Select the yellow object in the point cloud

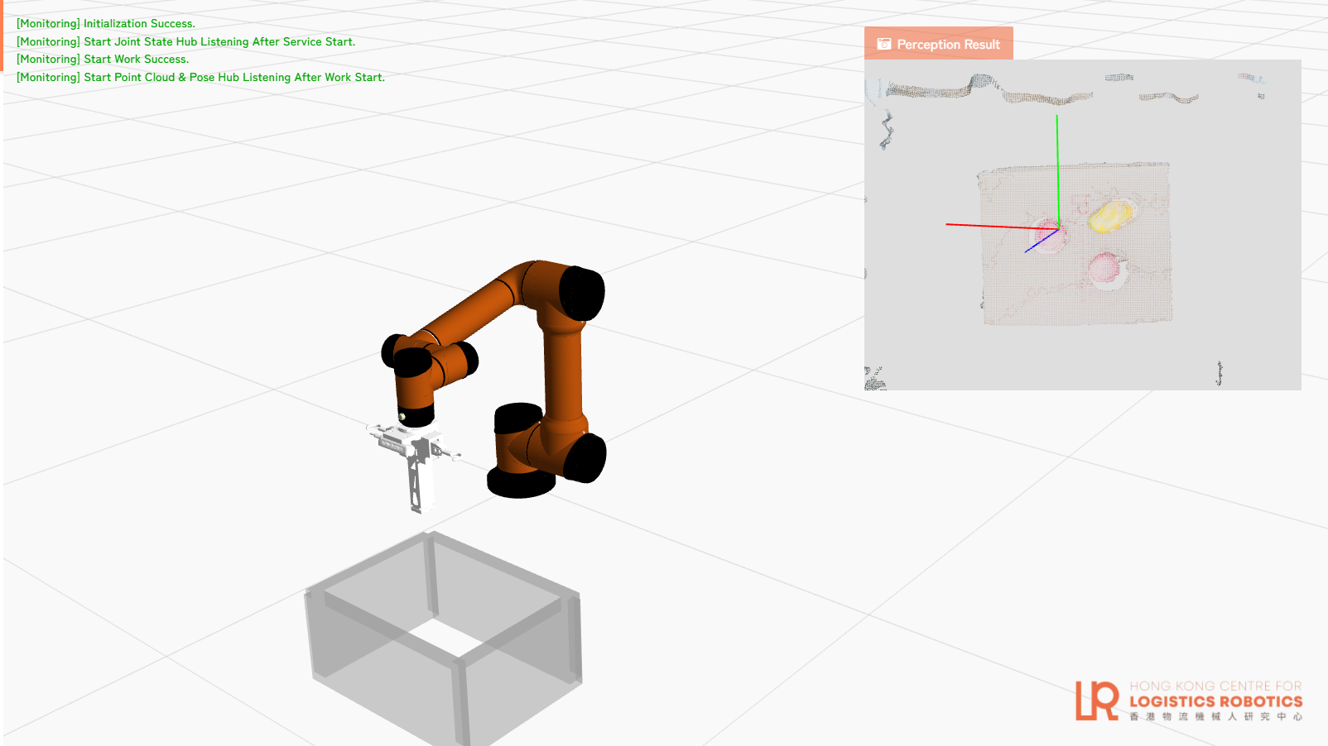click(1109, 216)
